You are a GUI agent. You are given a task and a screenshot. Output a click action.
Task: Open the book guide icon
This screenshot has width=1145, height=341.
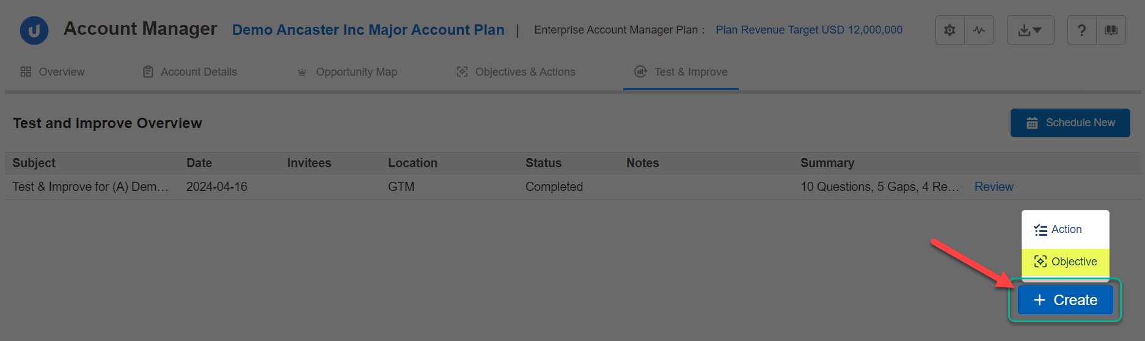[1111, 30]
